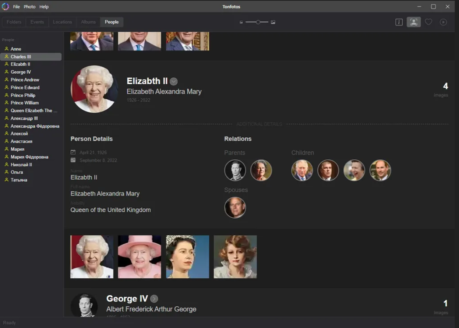Open the info panel icon
Screen dimensions: 459x328
click(399, 22)
